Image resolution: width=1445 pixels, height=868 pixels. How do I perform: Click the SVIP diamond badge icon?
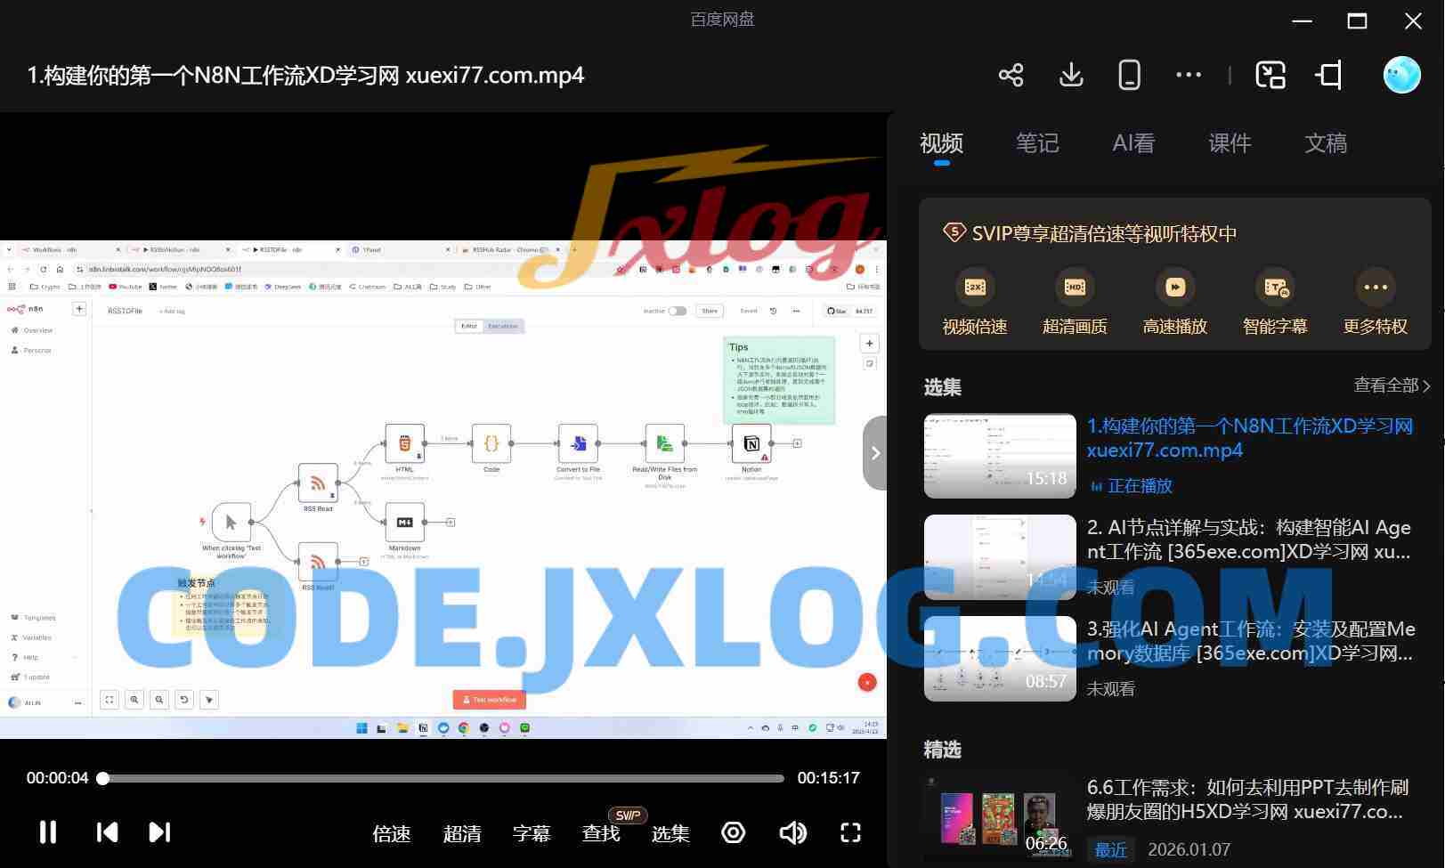(954, 232)
